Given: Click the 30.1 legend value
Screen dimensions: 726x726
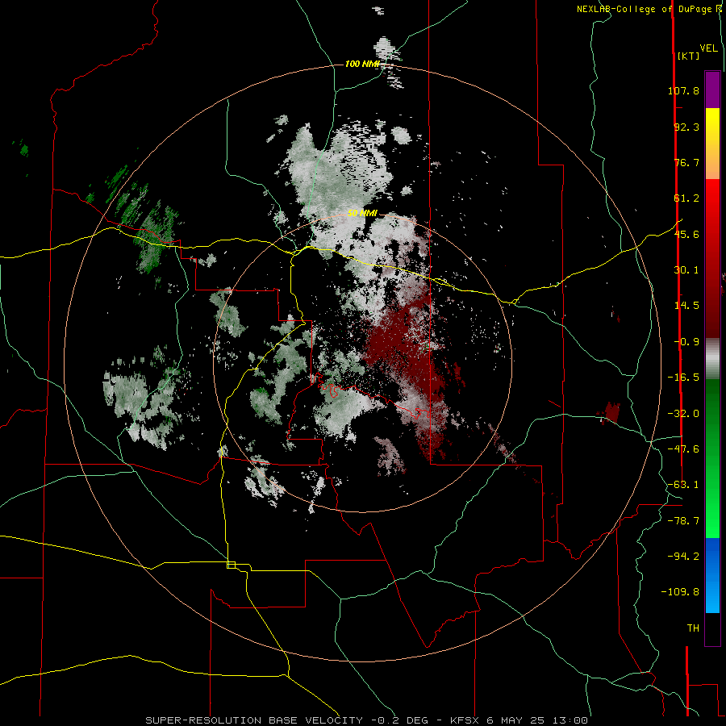Looking at the screenshot, I should click(686, 270).
